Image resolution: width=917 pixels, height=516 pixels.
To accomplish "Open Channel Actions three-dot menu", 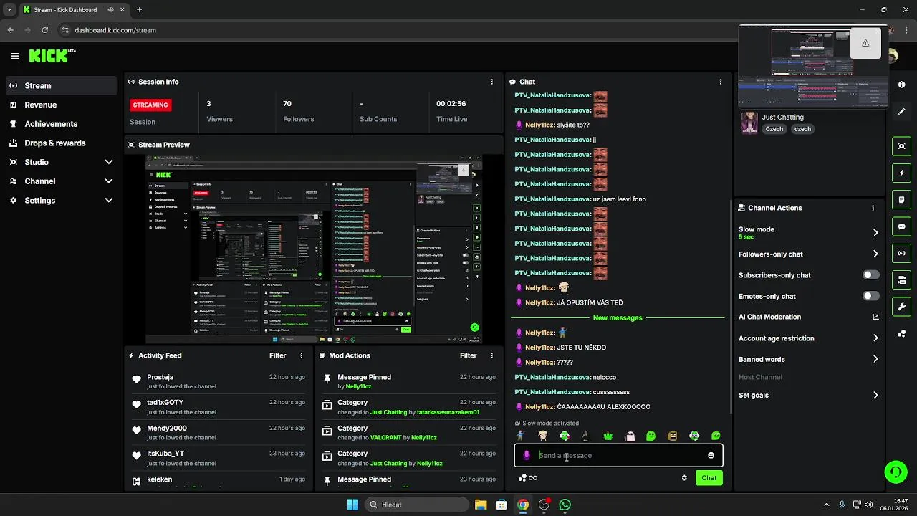I will pyautogui.click(x=873, y=208).
